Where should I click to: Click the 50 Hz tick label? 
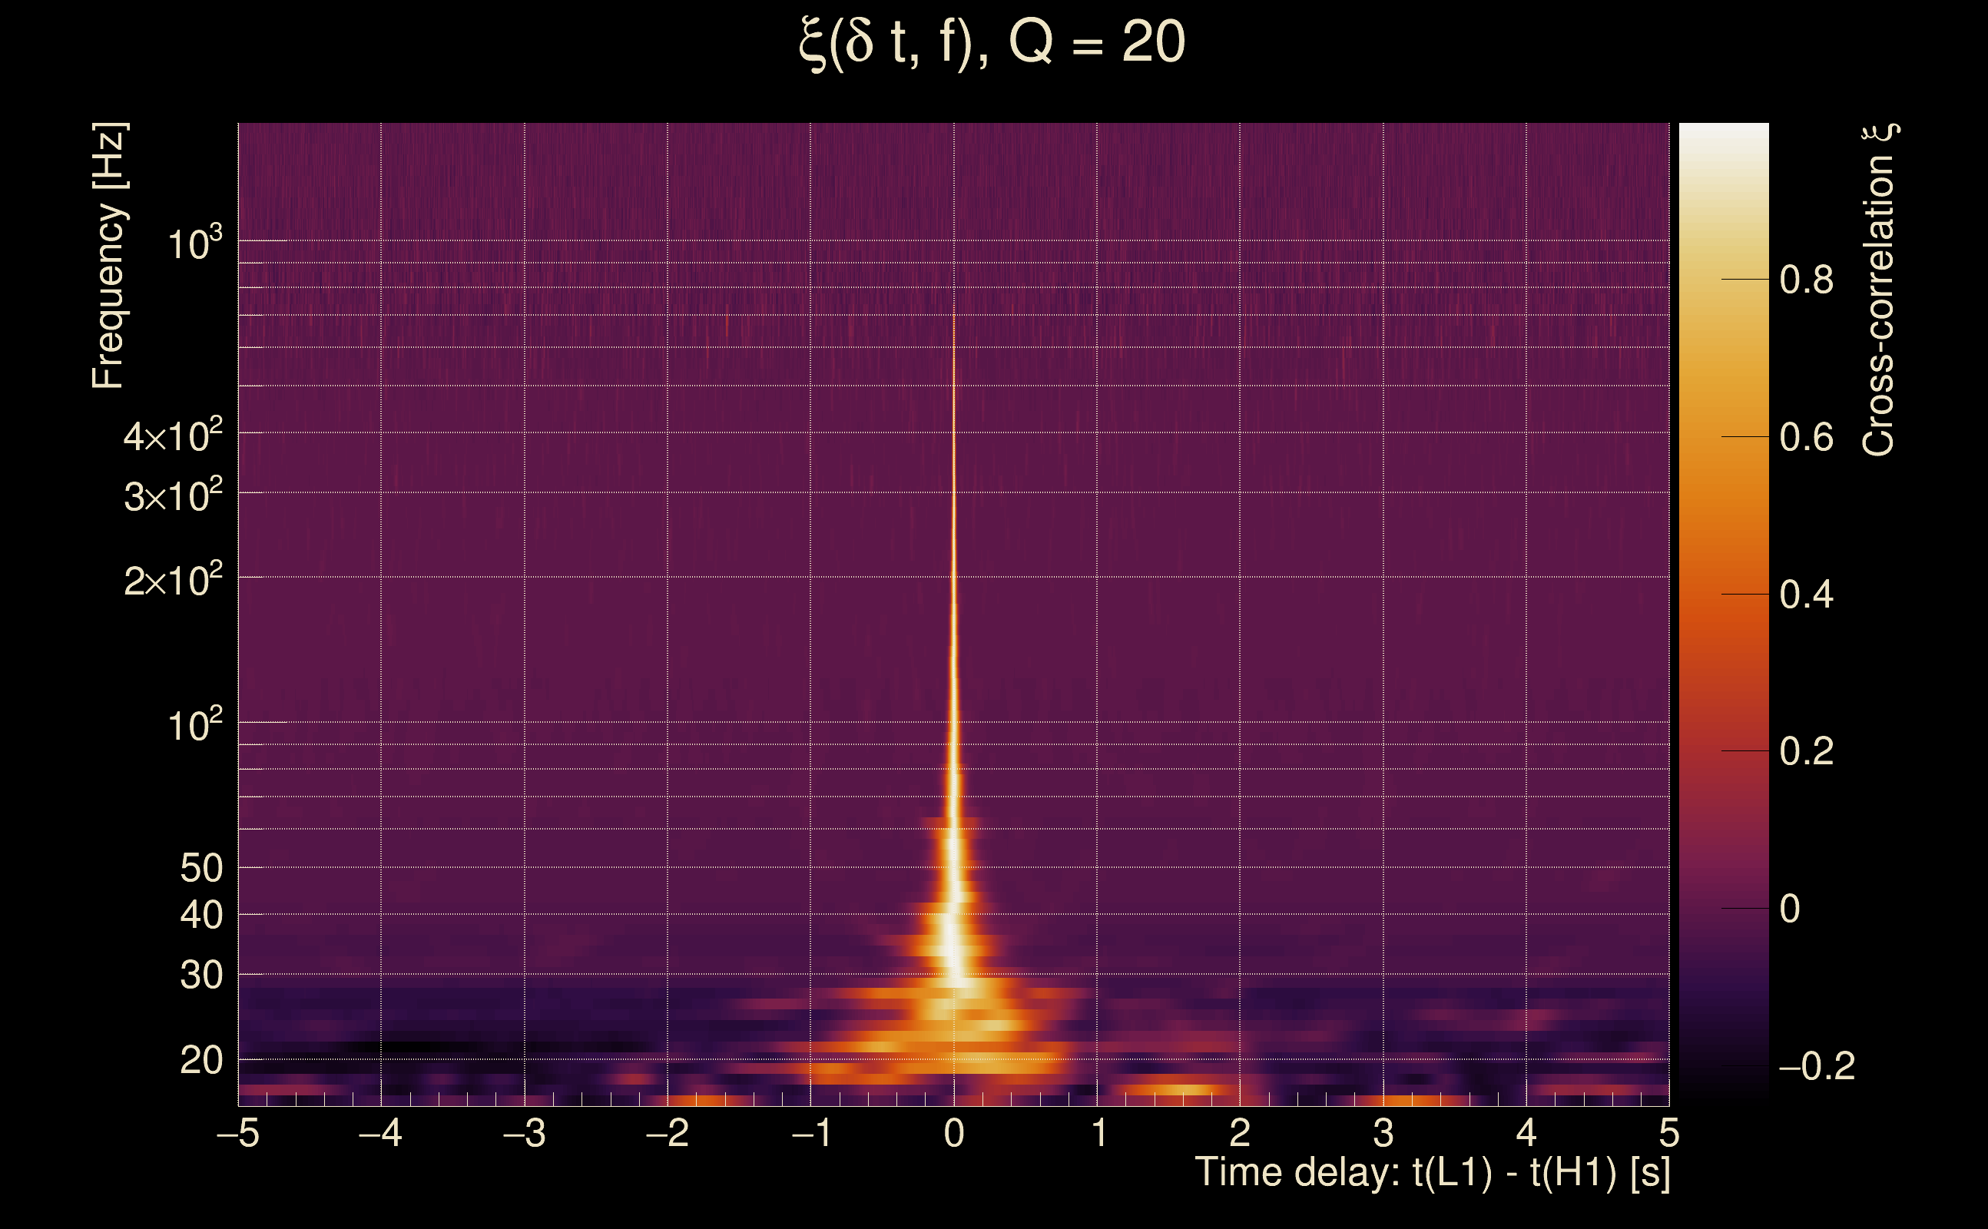[200, 868]
